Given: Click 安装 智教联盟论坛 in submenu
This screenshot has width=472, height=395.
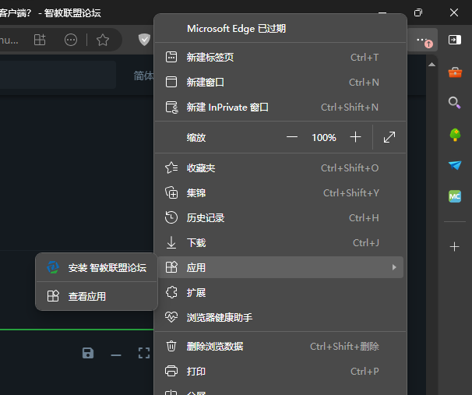Looking at the screenshot, I should click(x=97, y=268).
